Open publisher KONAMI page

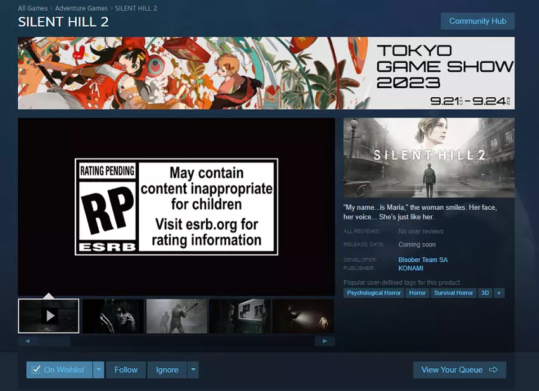tap(410, 268)
